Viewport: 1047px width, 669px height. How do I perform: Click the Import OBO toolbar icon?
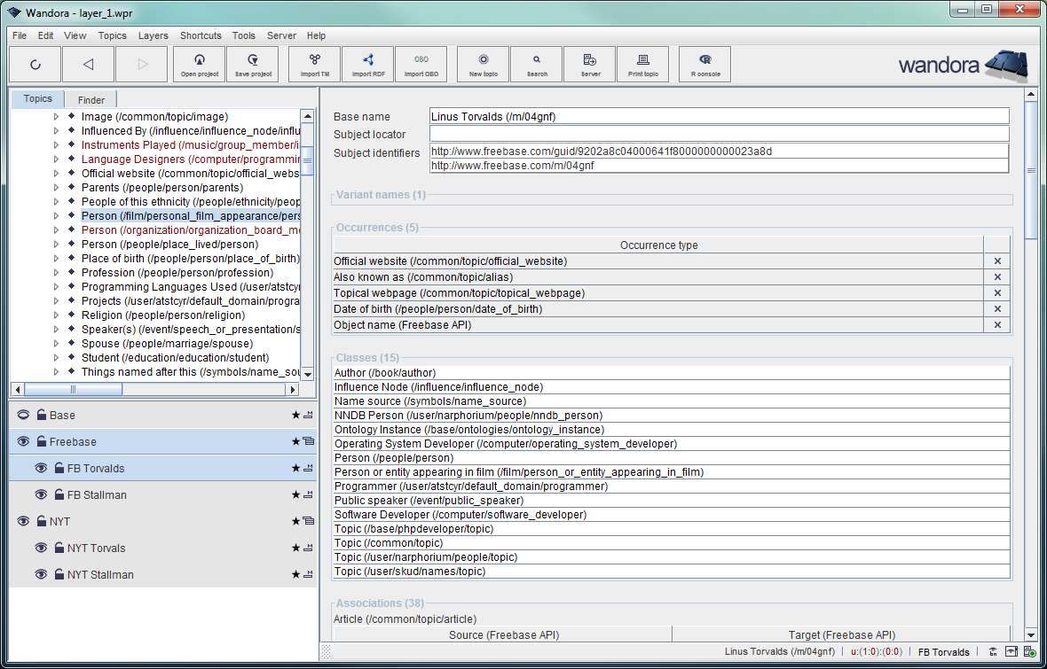[421, 64]
